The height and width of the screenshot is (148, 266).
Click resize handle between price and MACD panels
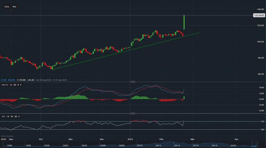click(133, 82)
